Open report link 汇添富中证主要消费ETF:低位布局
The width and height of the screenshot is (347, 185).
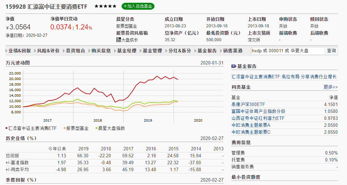(284, 77)
